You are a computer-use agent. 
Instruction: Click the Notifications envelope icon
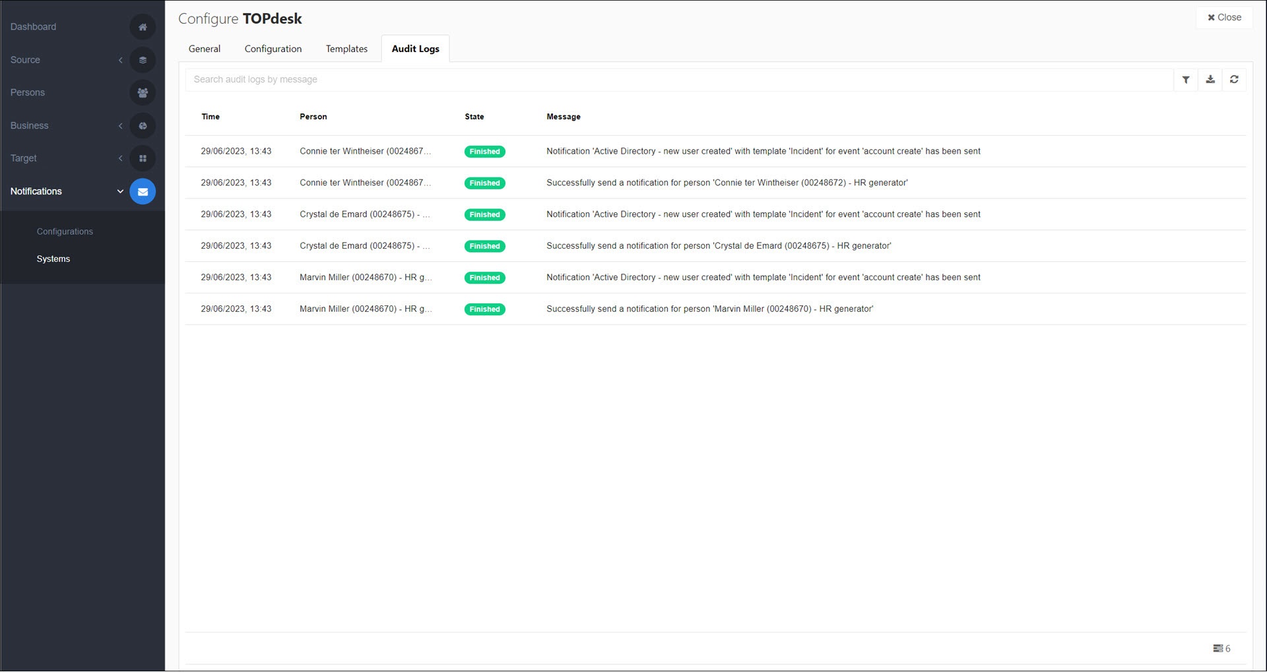[143, 191]
